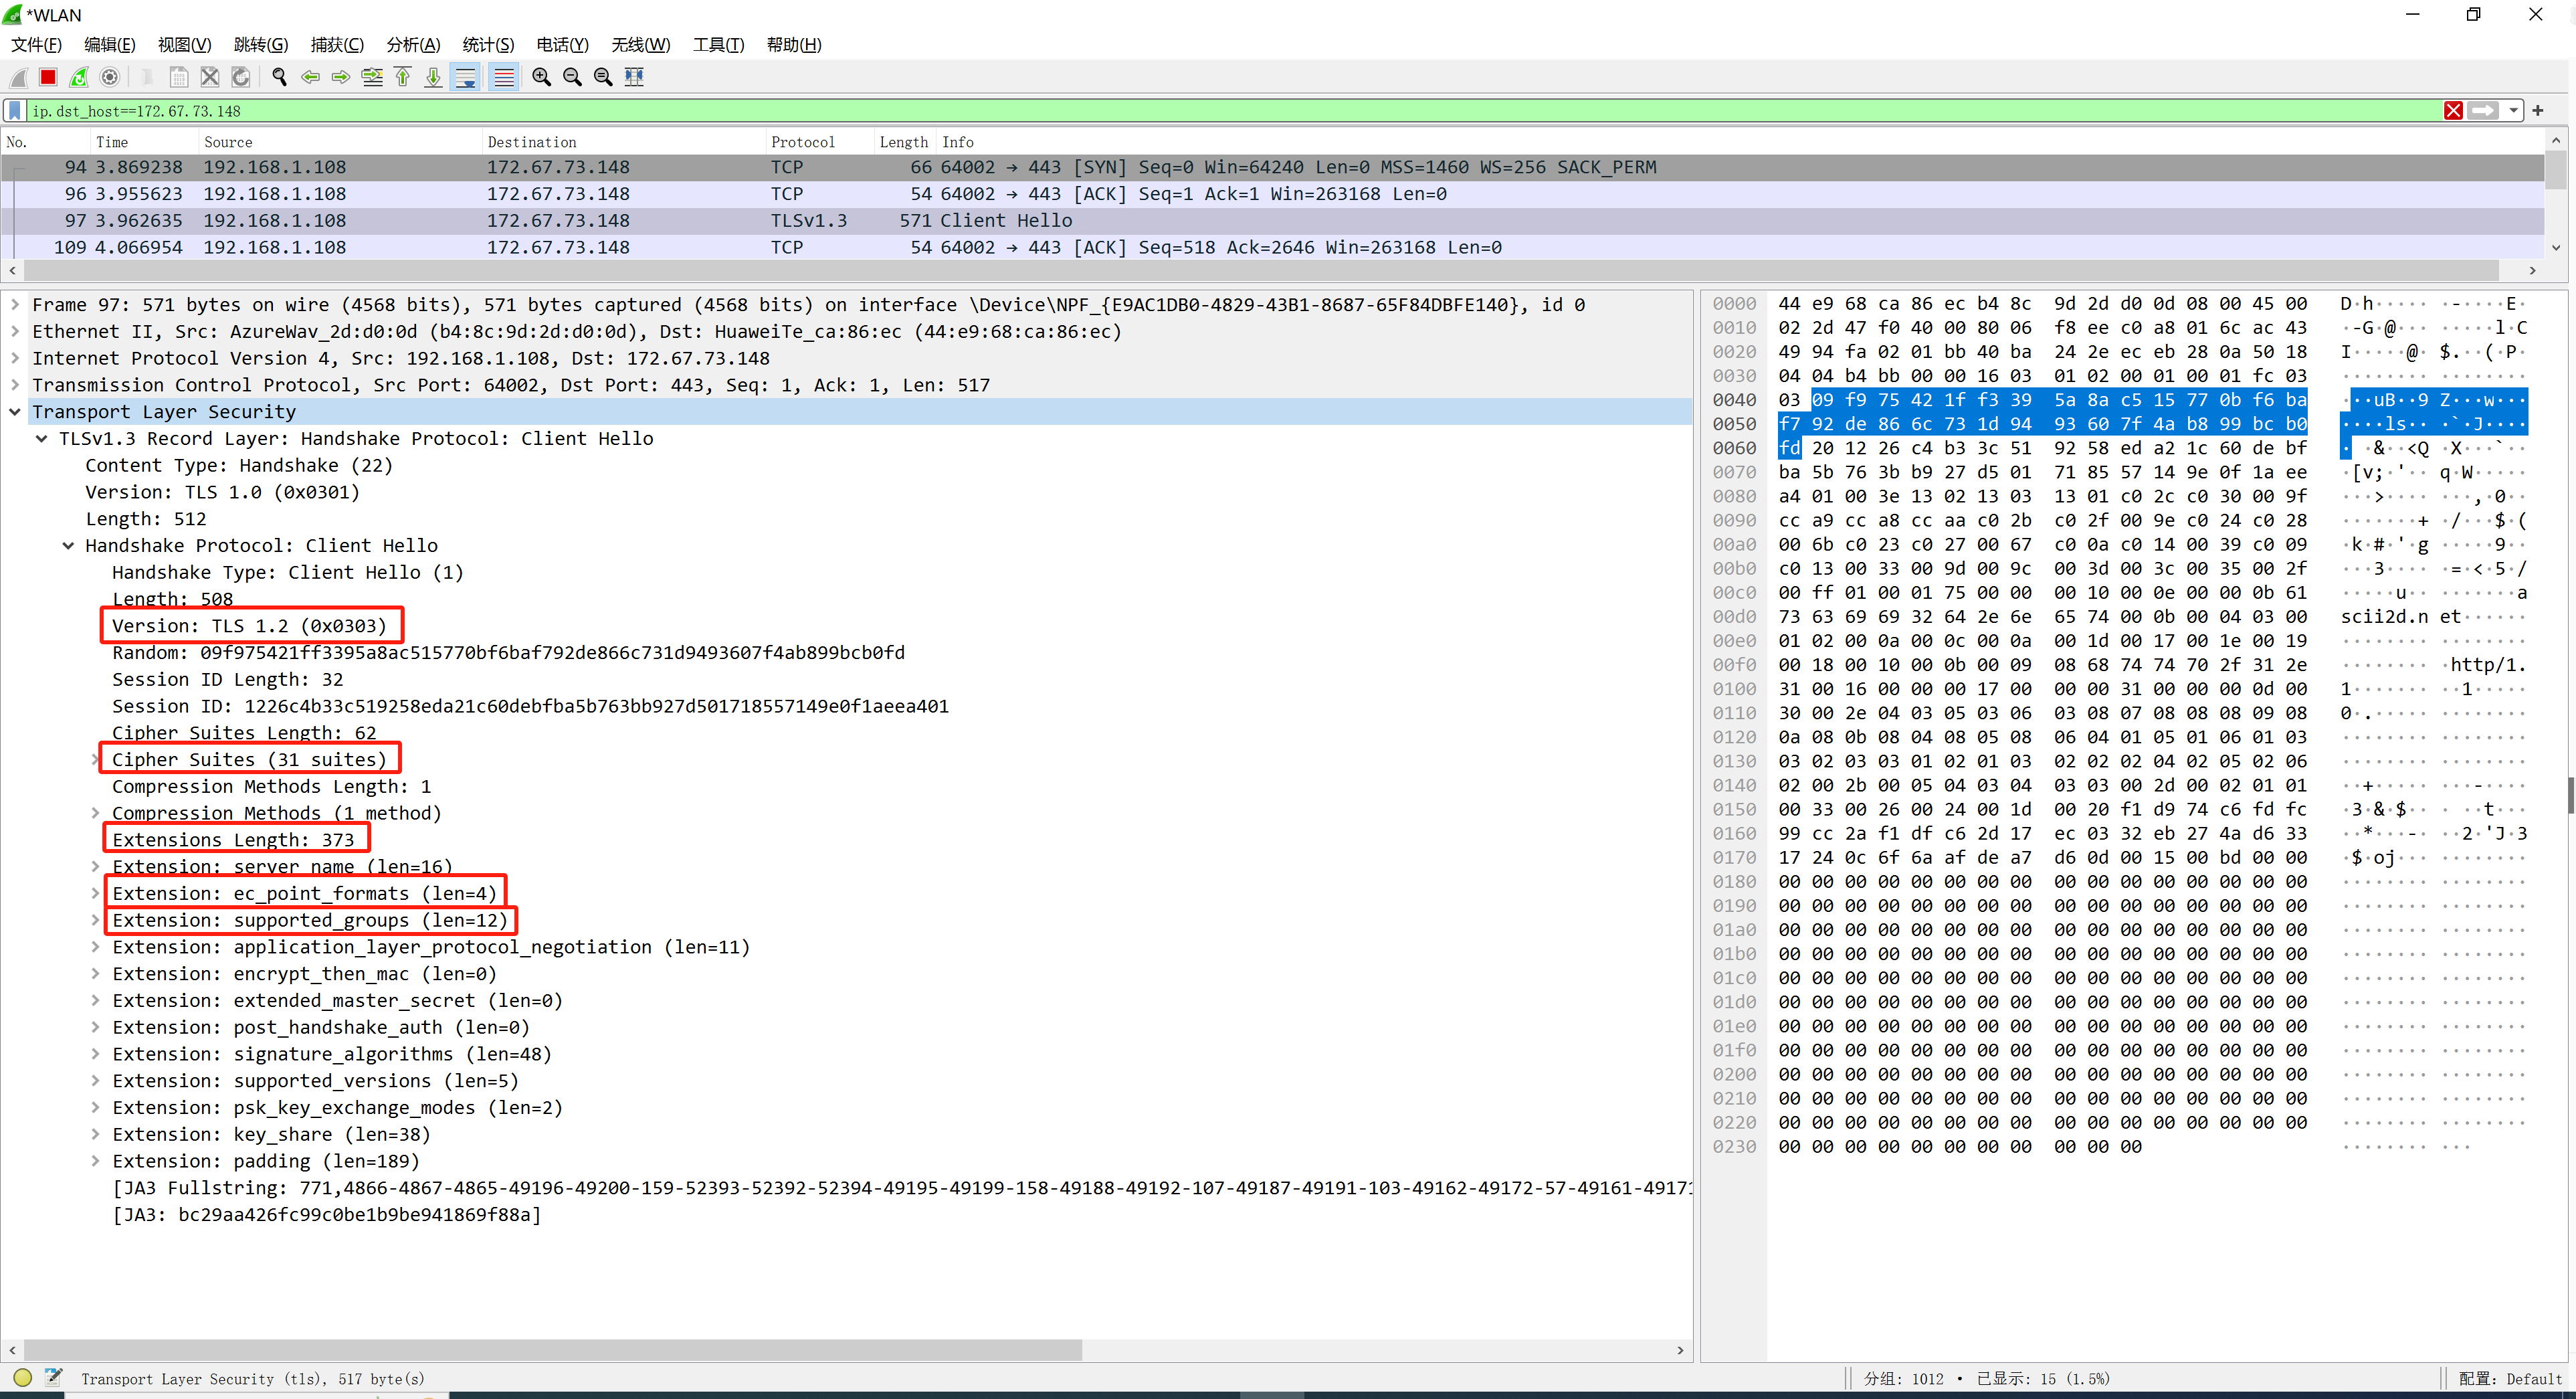
Task: Open the find packet magnifier
Action: [280, 77]
